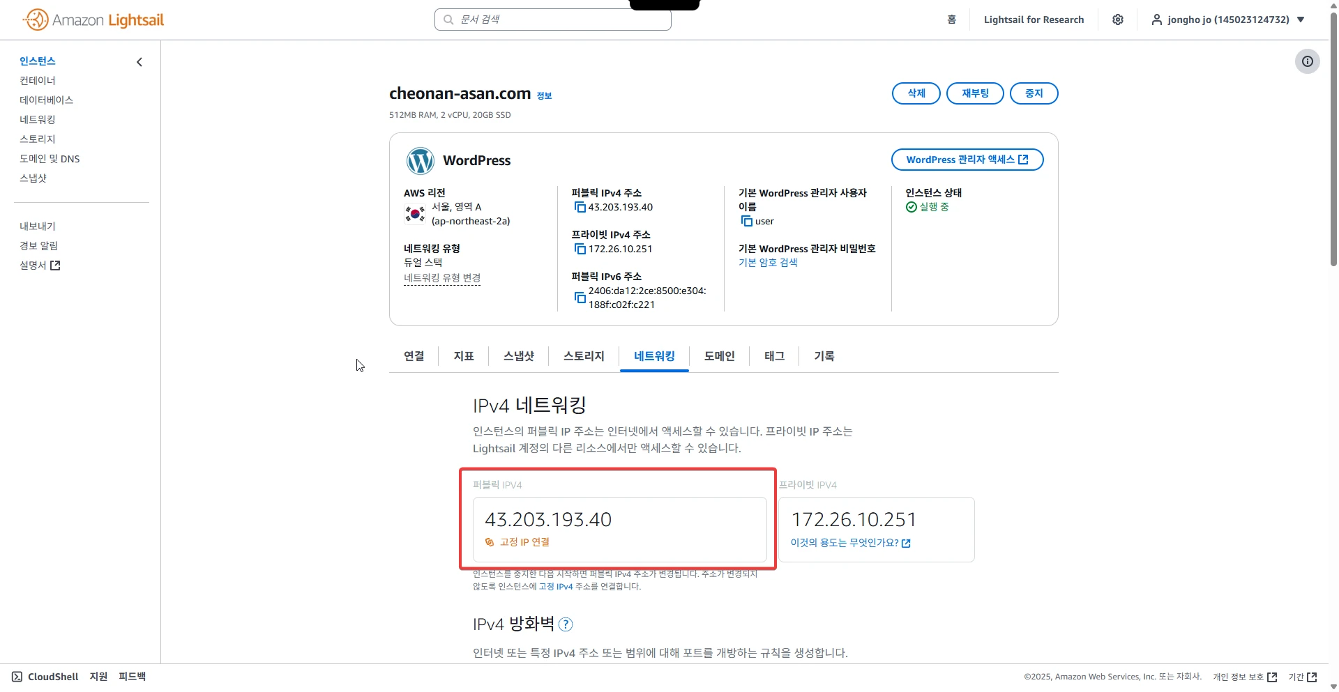Select 스토리지 in the sidebar
1339x692 pixels.
[x=38, y=139]
